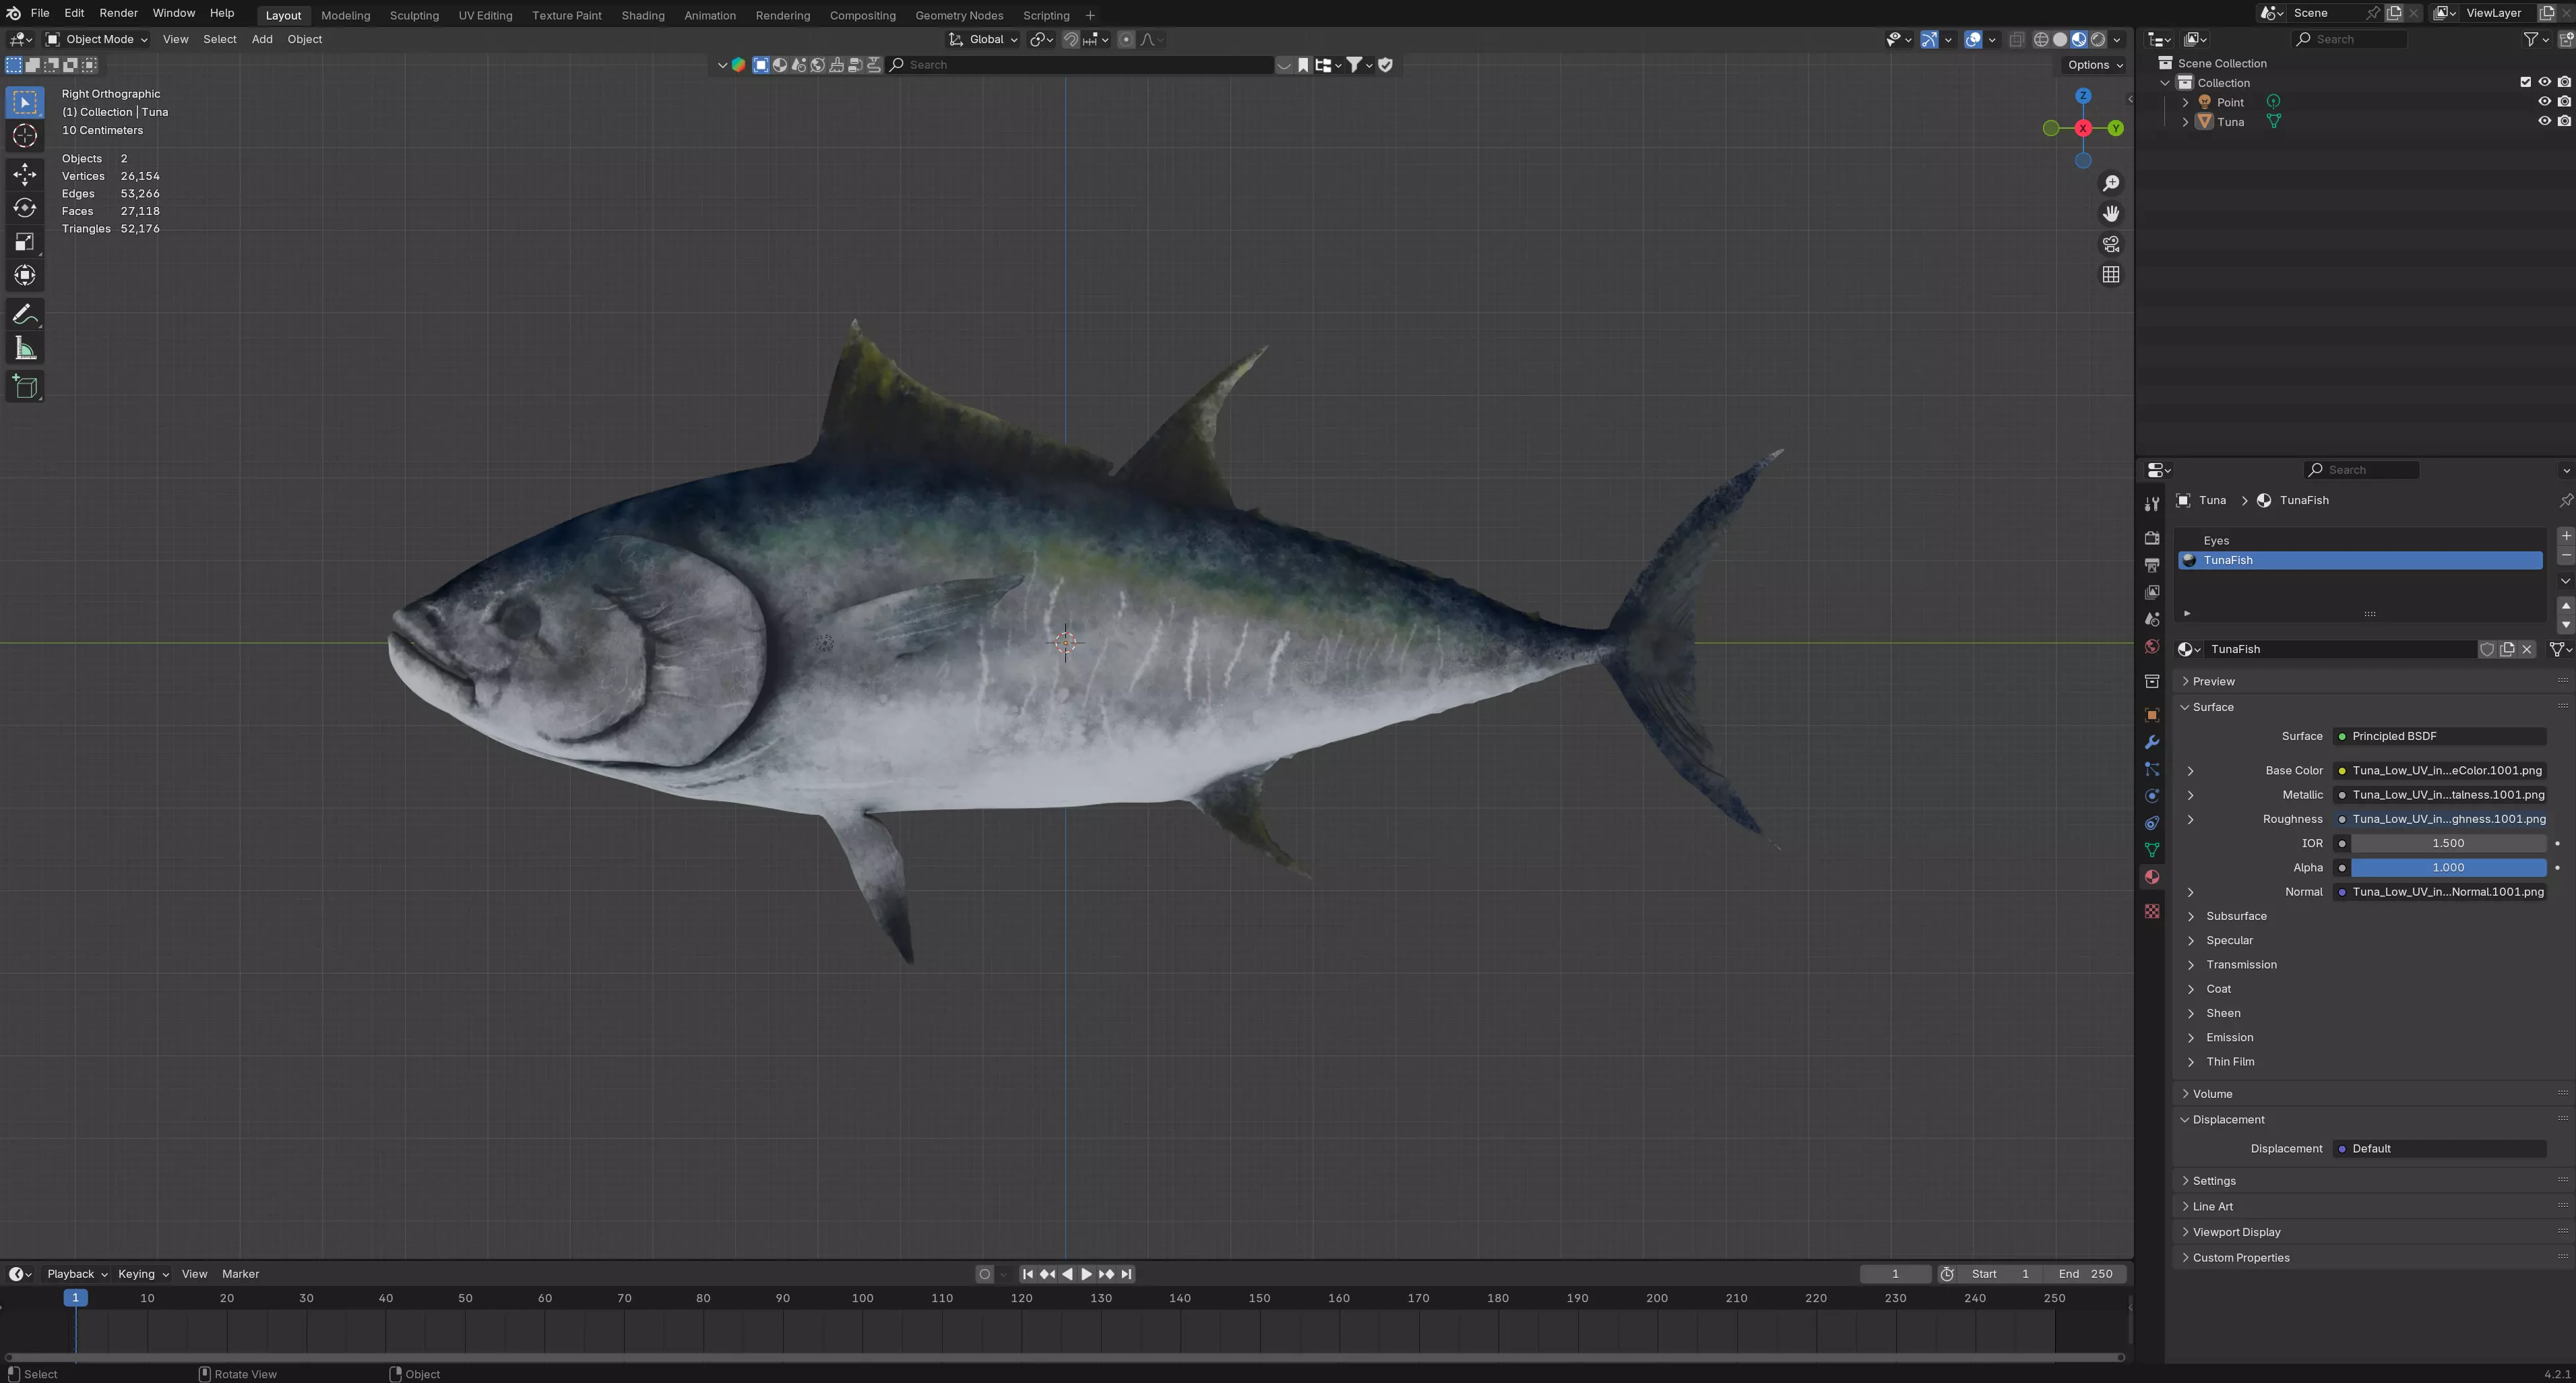Open the Modifiers wrench properties tab
Screen dimensions: 2576x1383
[x=2152, y=742]
